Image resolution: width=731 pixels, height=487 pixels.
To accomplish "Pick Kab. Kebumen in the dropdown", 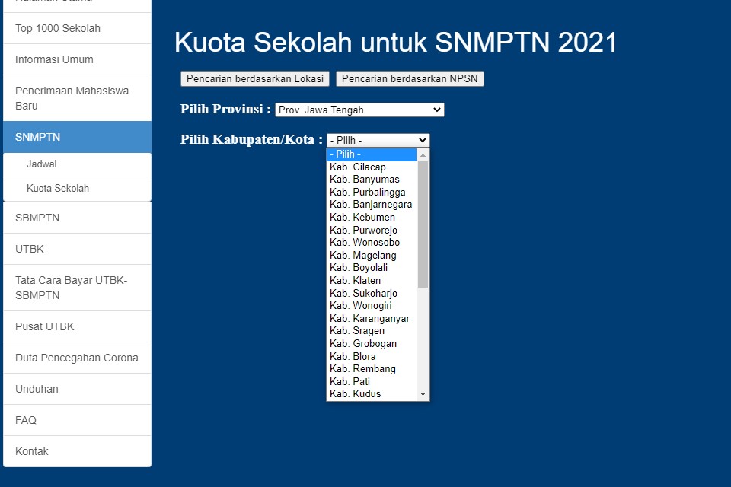I will (x=372, y=217).
